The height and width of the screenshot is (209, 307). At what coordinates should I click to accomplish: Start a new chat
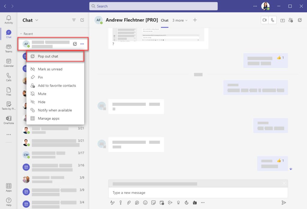point(82,20)
